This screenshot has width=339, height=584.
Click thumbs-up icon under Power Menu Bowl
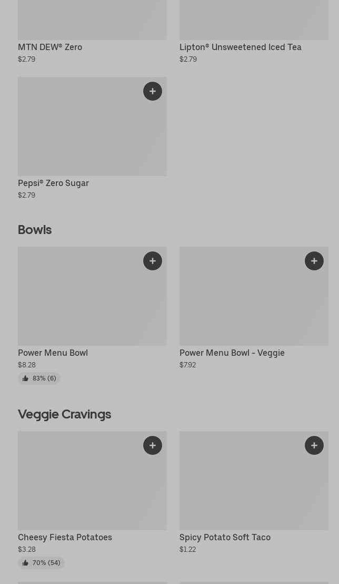point(25,378)
